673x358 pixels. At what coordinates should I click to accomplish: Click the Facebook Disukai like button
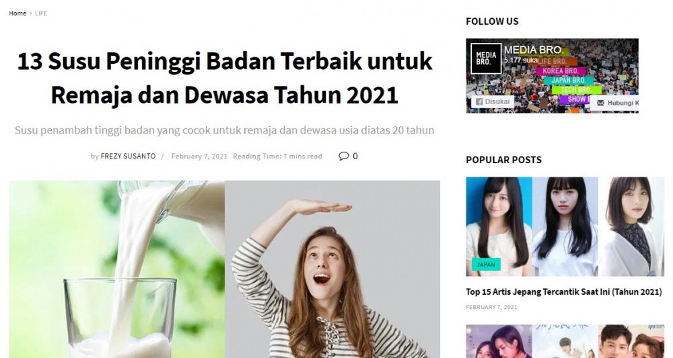point(493,102)
